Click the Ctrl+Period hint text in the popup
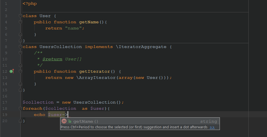 coord(134,127)
